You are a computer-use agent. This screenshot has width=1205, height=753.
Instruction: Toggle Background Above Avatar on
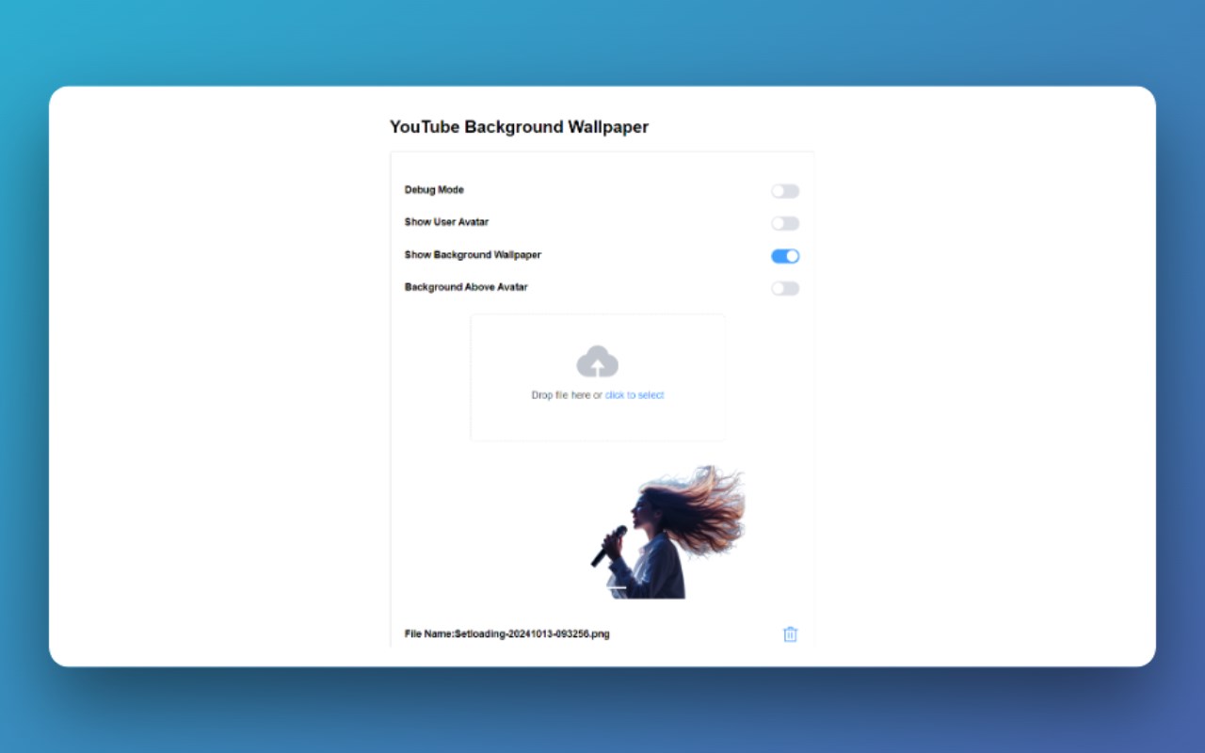(785, 288)
